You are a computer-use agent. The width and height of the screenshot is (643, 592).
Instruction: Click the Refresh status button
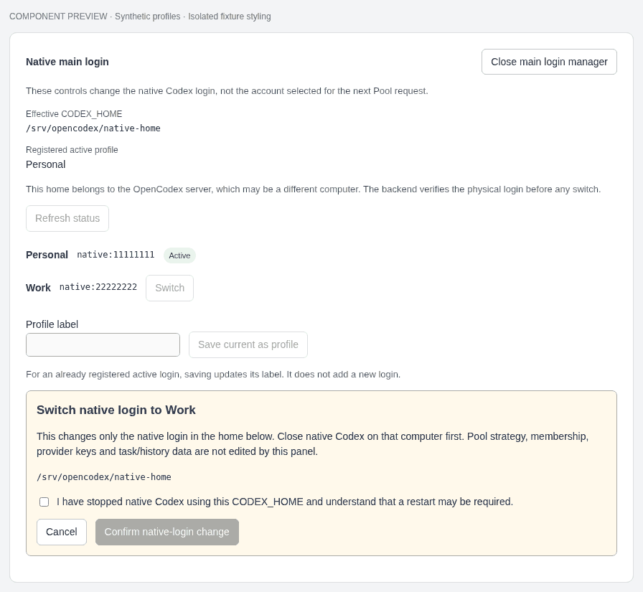[x=67, y=219]
